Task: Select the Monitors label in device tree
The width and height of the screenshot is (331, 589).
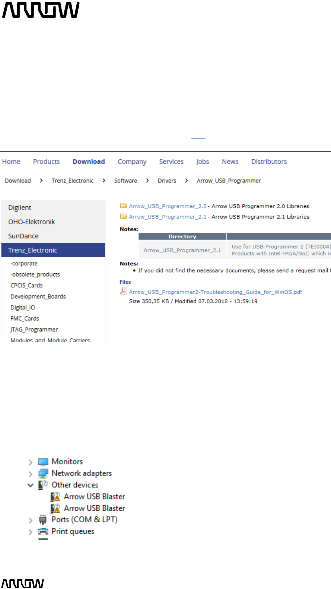Action: coord(67,461)
